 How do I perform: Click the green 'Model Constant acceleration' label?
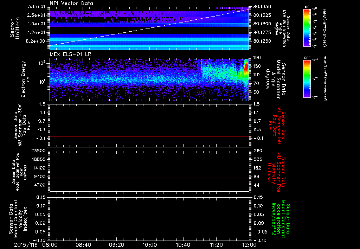click(281, 219)
